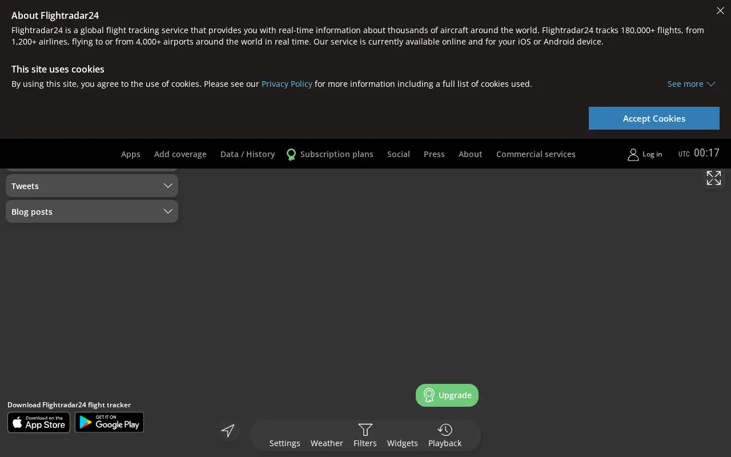Viewport: 731px width, 457px height.
Task: Expand the See more cookie details
Action: (691, 84)
